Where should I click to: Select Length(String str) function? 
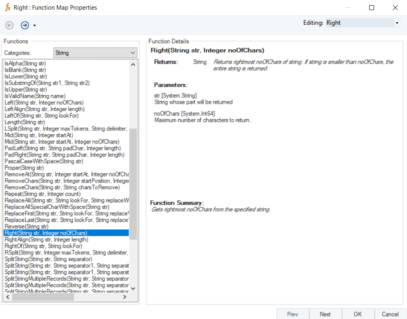[x=66, y=122]
